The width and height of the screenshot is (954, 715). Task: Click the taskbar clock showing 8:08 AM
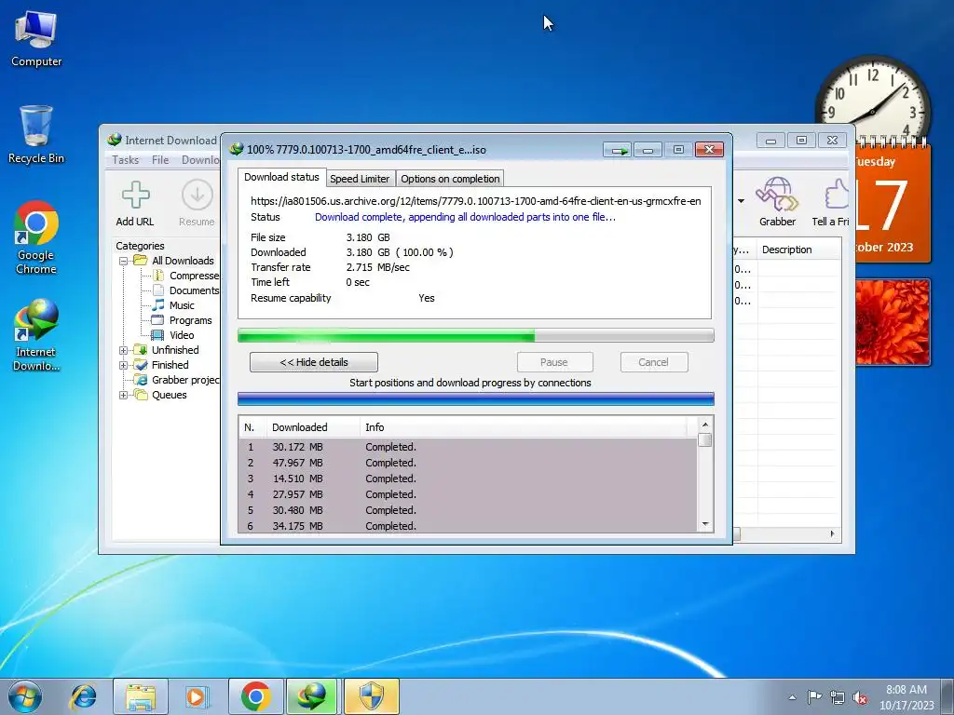[906, 697]
